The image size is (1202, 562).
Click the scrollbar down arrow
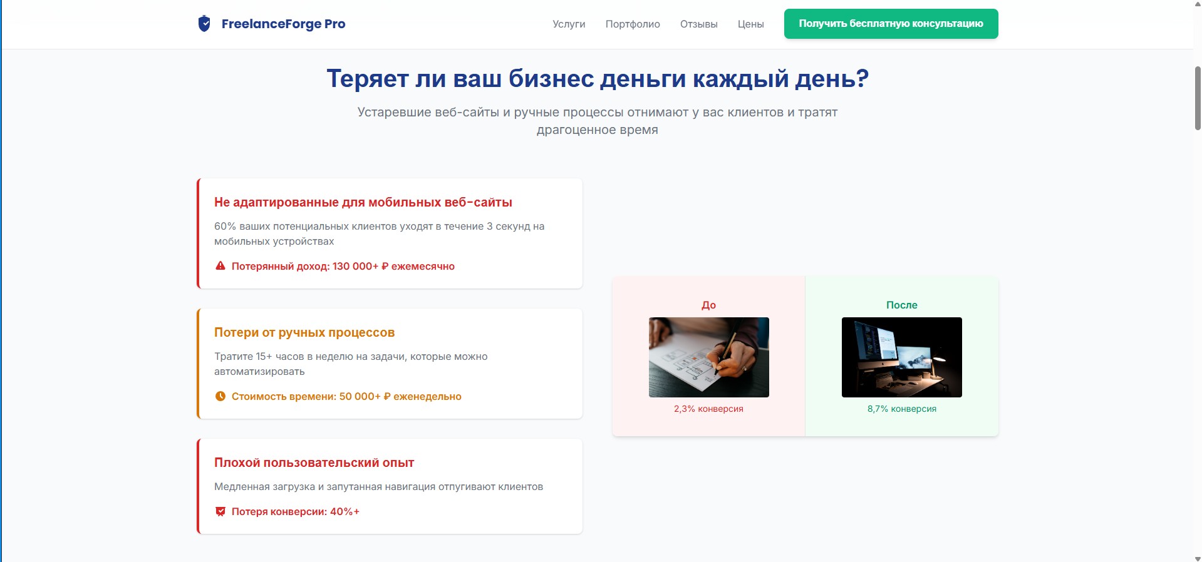1198,558
